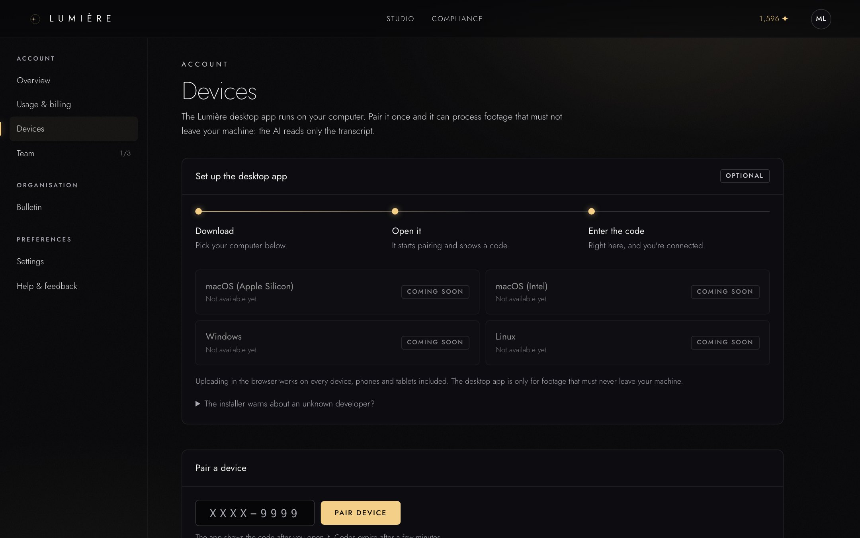Screen dimensions: 860x538
Task: Click Coming Soon for macOS Intel
Action: pos(725,292)
